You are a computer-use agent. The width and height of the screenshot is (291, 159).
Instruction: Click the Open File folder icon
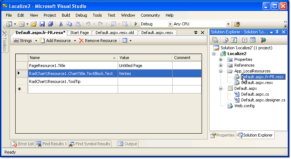click(x=34, y=24)
